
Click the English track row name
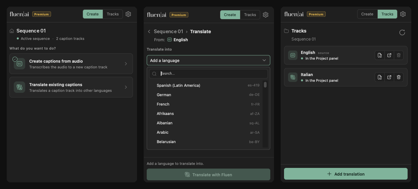point(308,53)
